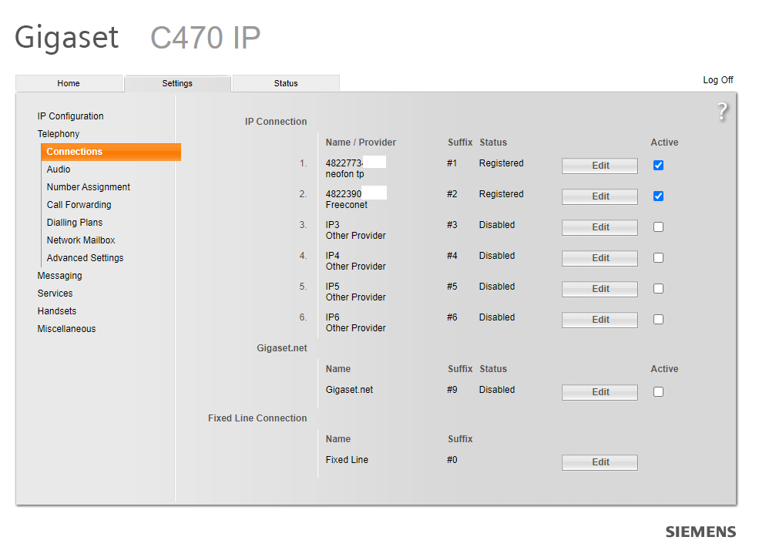Expand the Telephony menu section
The width and height of the screenshot is (759, 557).
[x=59, y=134]
